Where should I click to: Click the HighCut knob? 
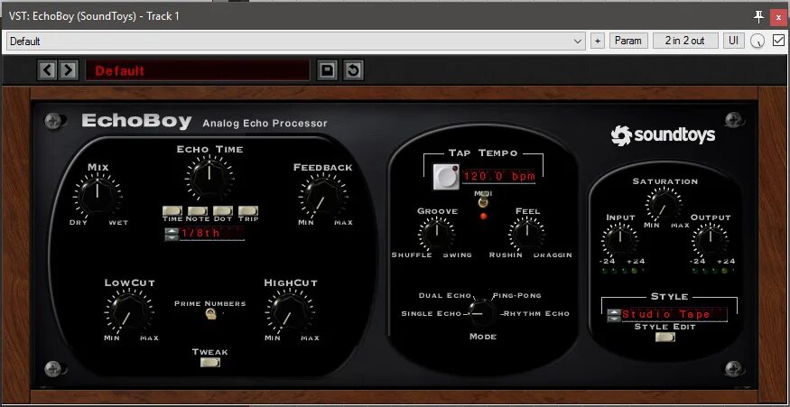pyautogui.click(x=290, y=311)
